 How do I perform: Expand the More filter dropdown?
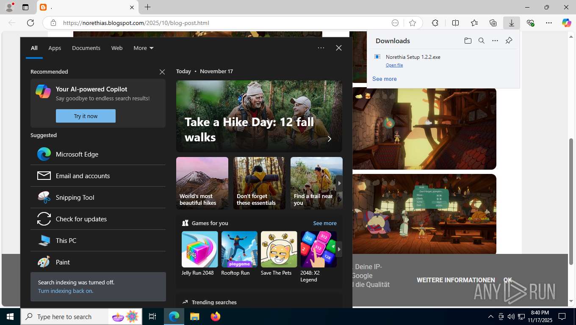(x=144, y=48)
